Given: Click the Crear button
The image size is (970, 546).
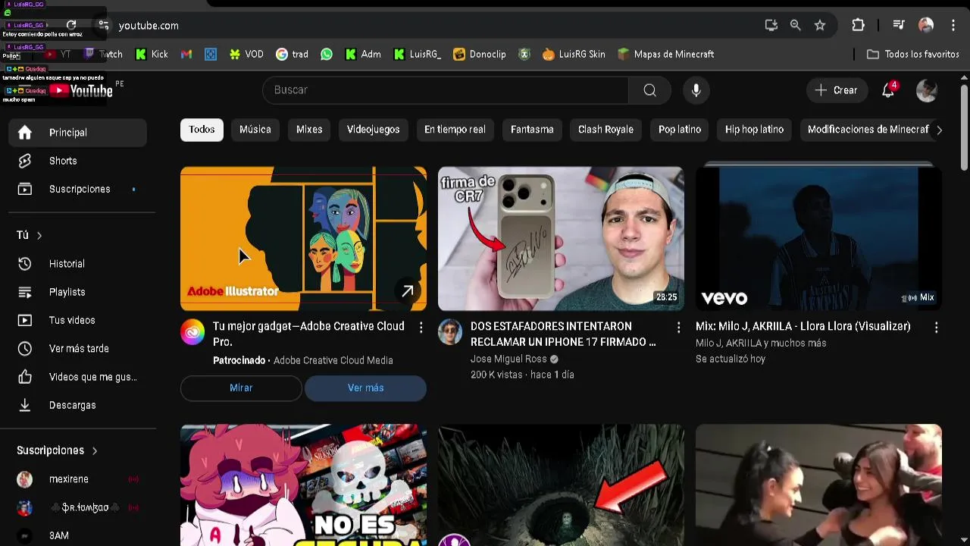Looking at the screenshot, I should [837, 90].
